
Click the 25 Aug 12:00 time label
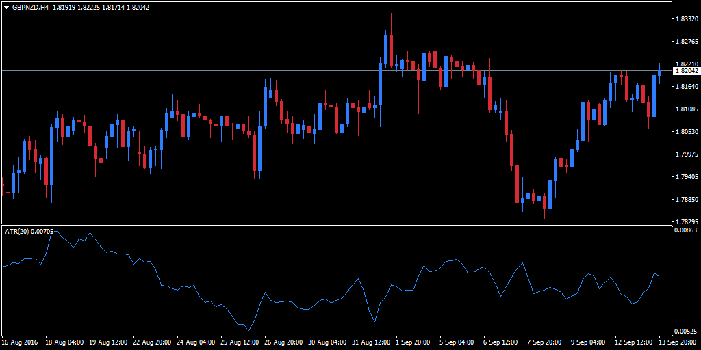pyautogui.click(x=240, y=342)
